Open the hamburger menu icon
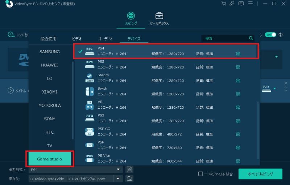This screenshot has height=185, width=290. coord(250,3)
